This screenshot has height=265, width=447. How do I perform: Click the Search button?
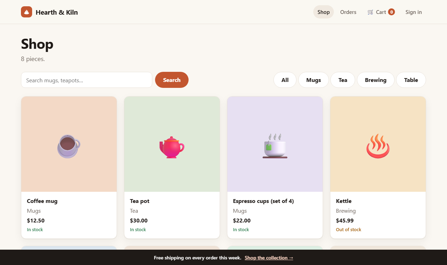pos(172,80)
